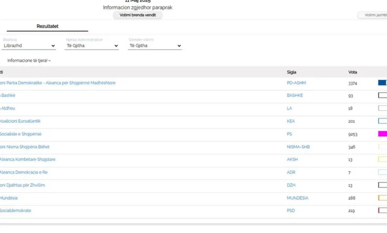The width and height of the screenshot is (387, 233).
Task: Click the dark red PSD color swatch
Action: pyautogui.click(x=382, y=210)
